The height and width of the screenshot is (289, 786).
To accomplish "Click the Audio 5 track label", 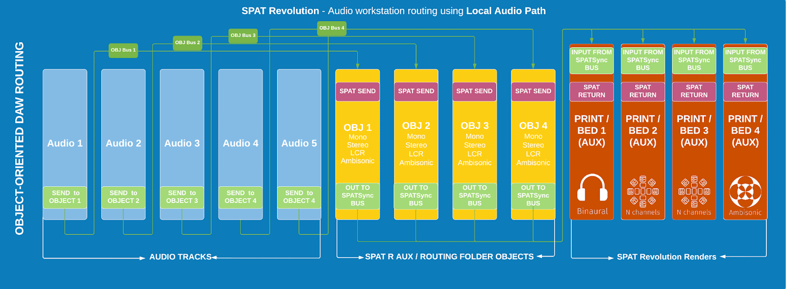I will pos(299,144).
